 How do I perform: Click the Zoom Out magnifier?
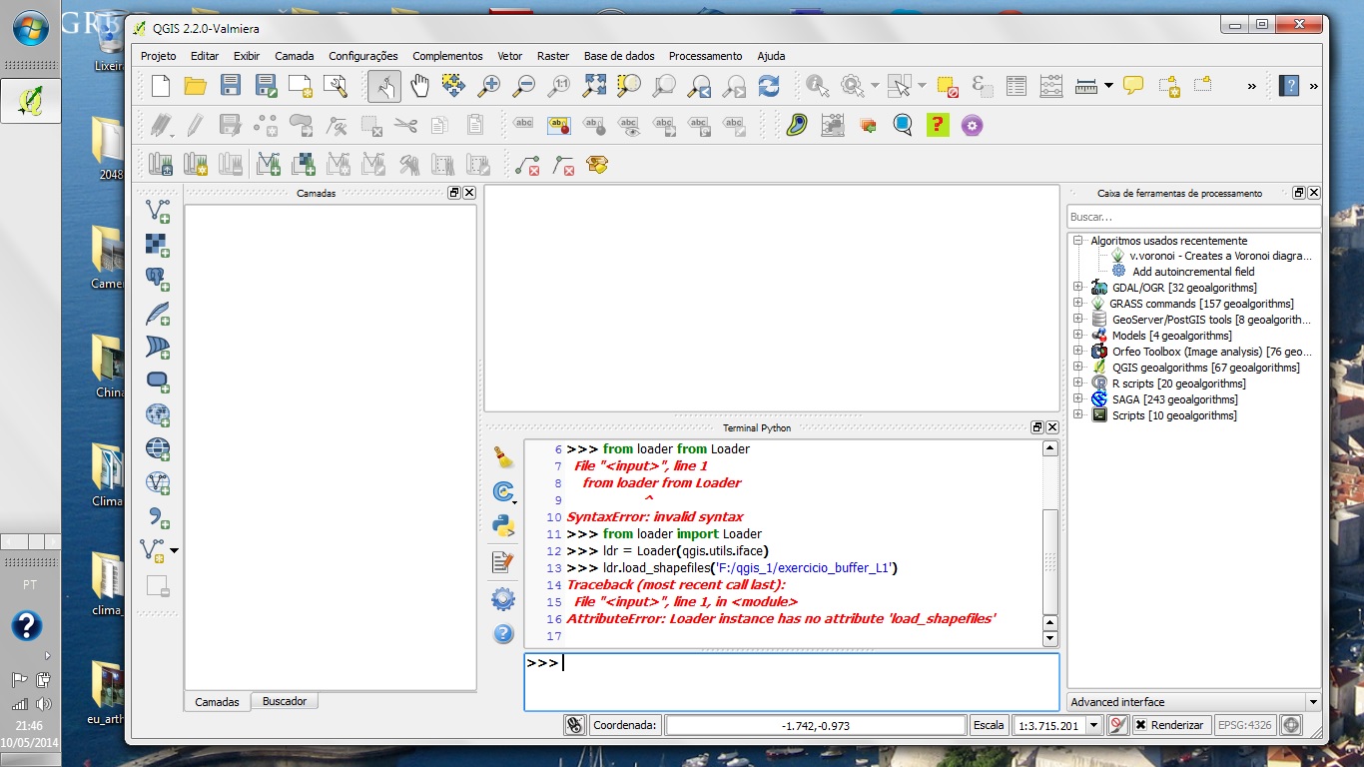[x=523, y=86]
